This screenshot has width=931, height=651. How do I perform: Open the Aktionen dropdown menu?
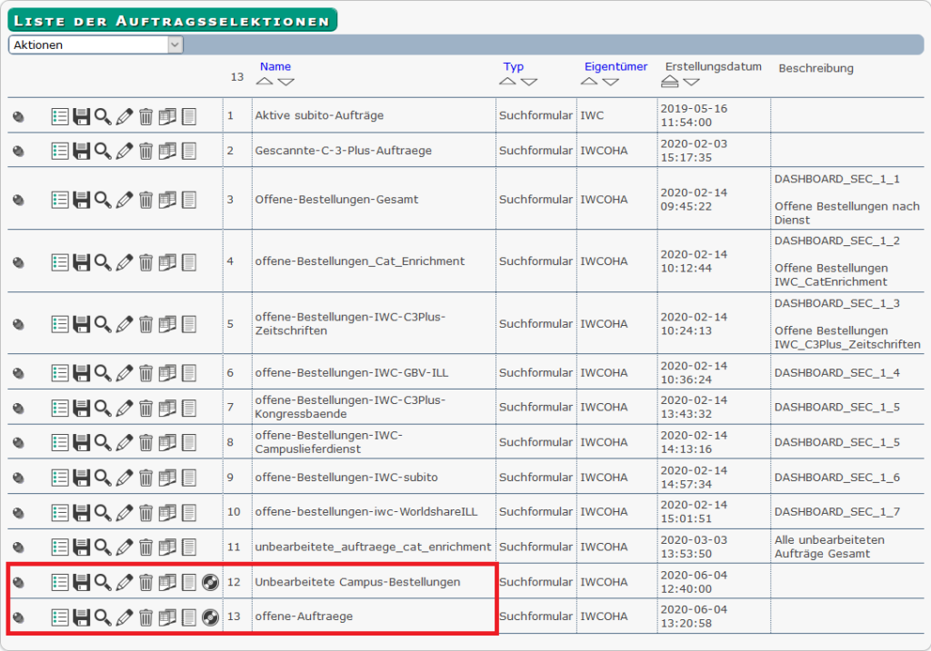(95, 45)
